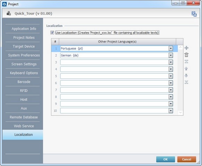
Task: Select the Remote Database tab
Action: point(24,117)
